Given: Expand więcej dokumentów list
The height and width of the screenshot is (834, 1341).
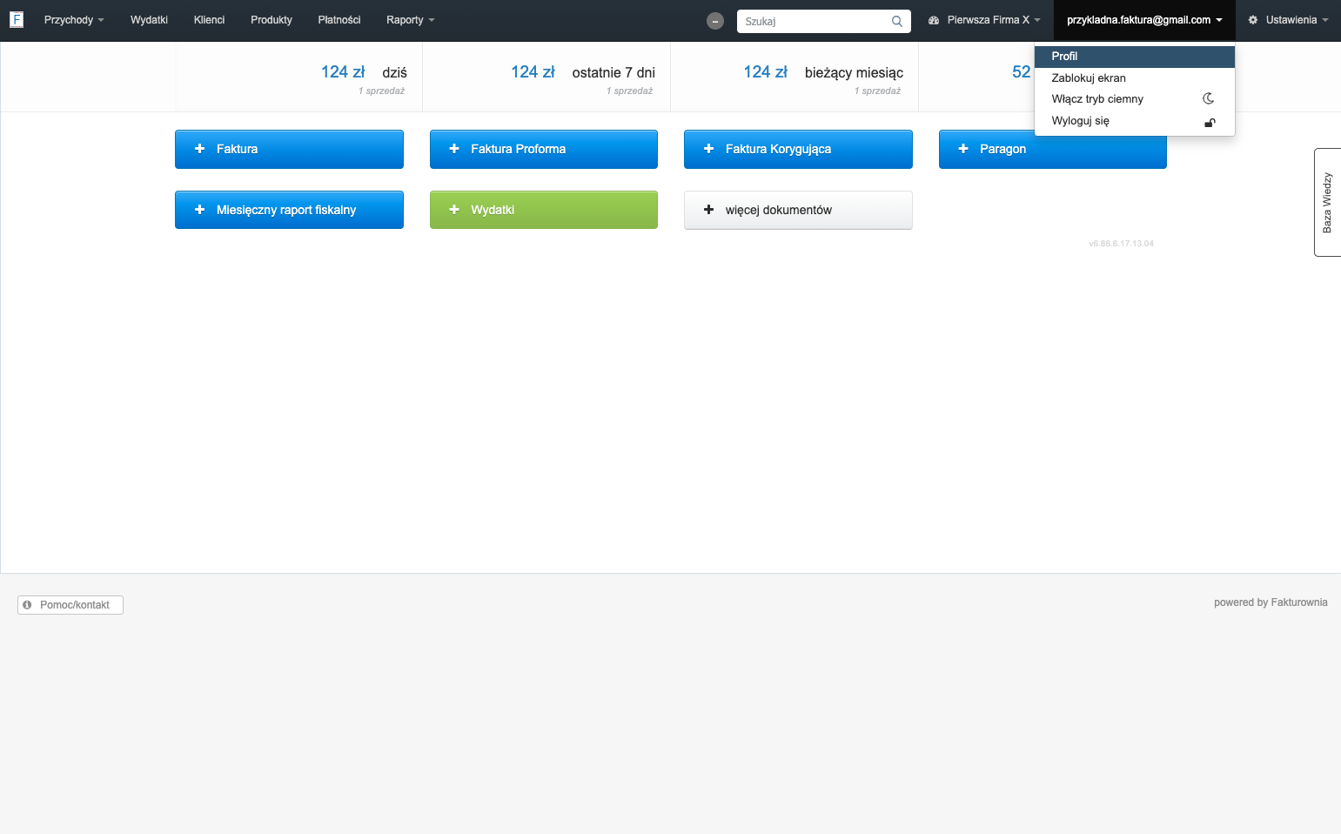Looking at the screenshot, I should click(798, 210).
